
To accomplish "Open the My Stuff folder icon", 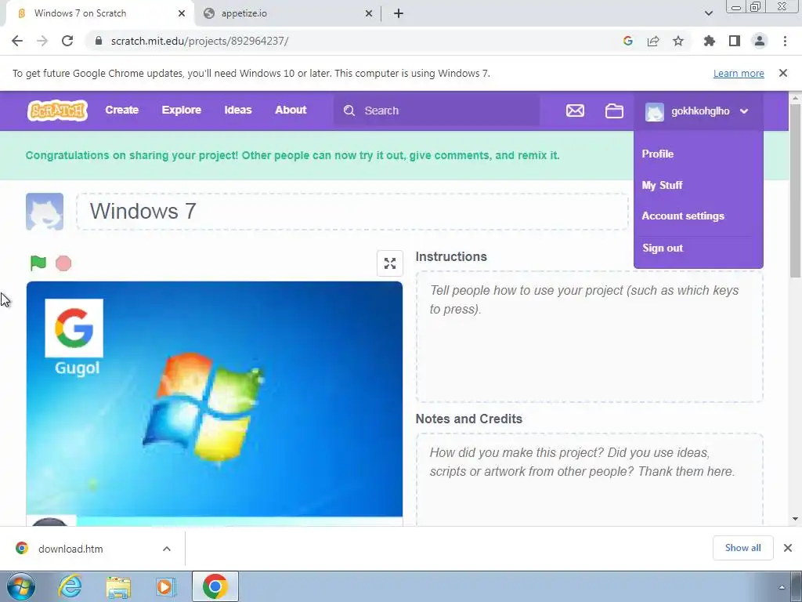I will pos(614,111).
